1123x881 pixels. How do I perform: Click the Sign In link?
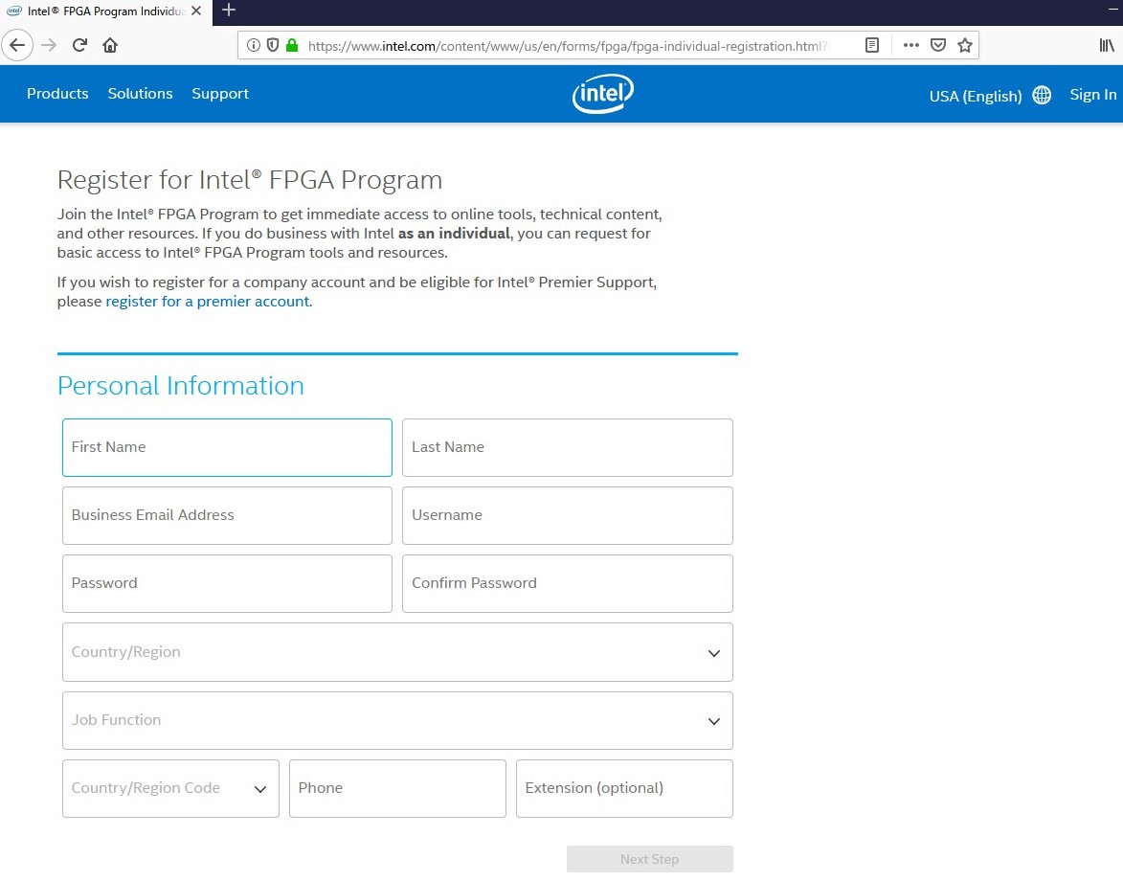tap(1092, 94)
